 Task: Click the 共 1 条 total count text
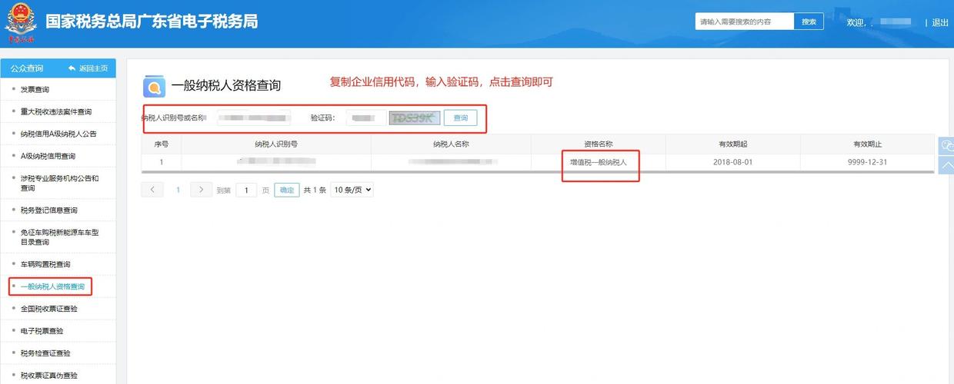(x=315, y=190)
